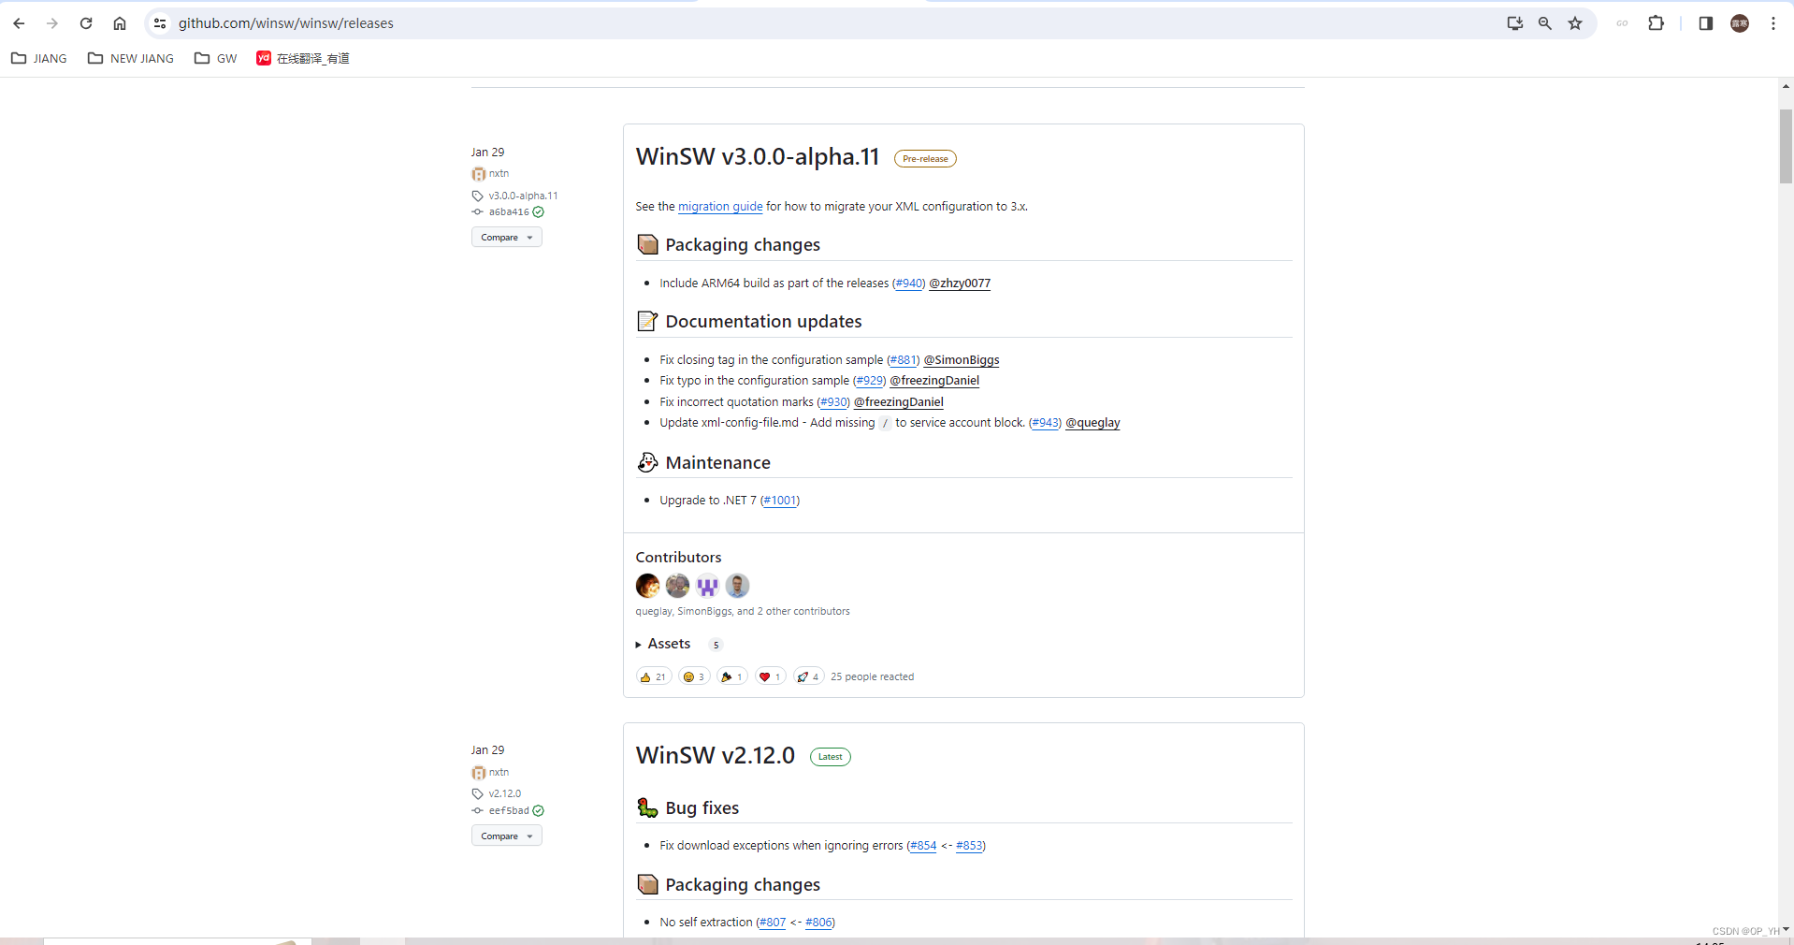1794x945 pixels.
Task: Open the Extensions puzzle-piece icon
Action: pyautogui.click(x=1656, y=23)
